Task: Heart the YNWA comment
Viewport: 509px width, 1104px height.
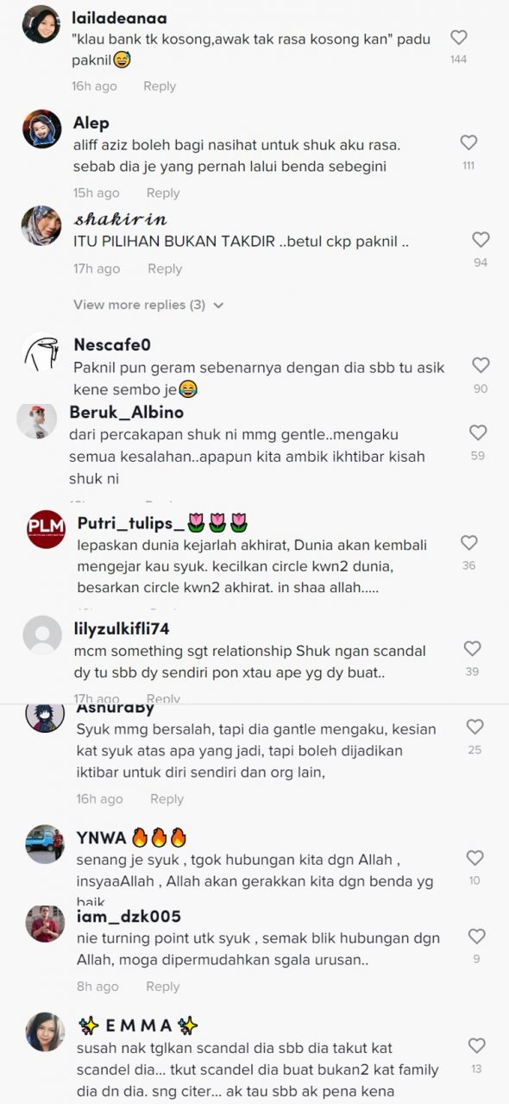Action: click(x=474, y=858)
